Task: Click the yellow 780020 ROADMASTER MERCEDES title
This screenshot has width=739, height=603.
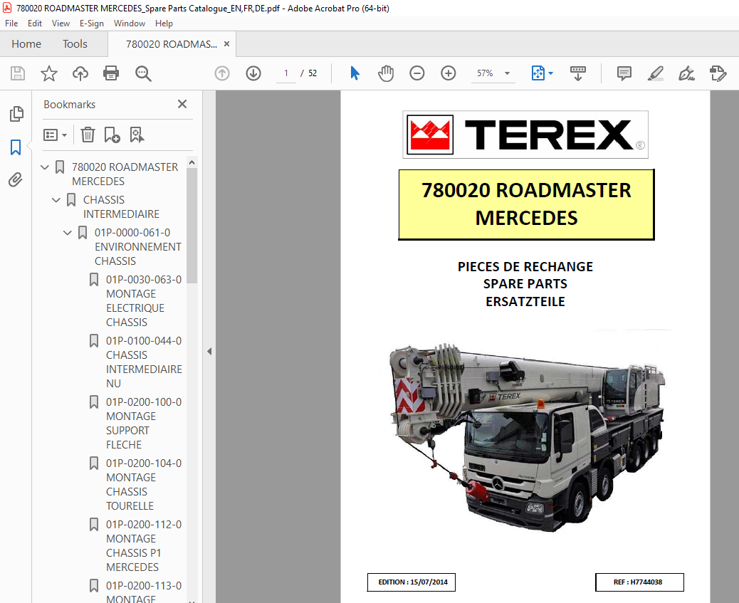Action: click(x=526, y=204)
